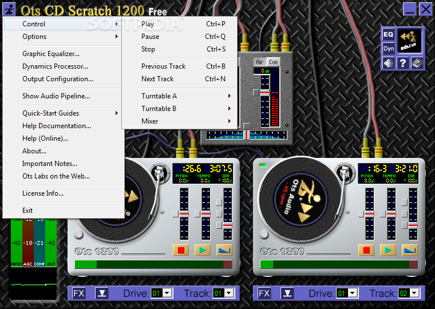Click the INPUT level meter column
Image resolution: width=435 pixels, height=309 pixels.
tap(17, 243)
